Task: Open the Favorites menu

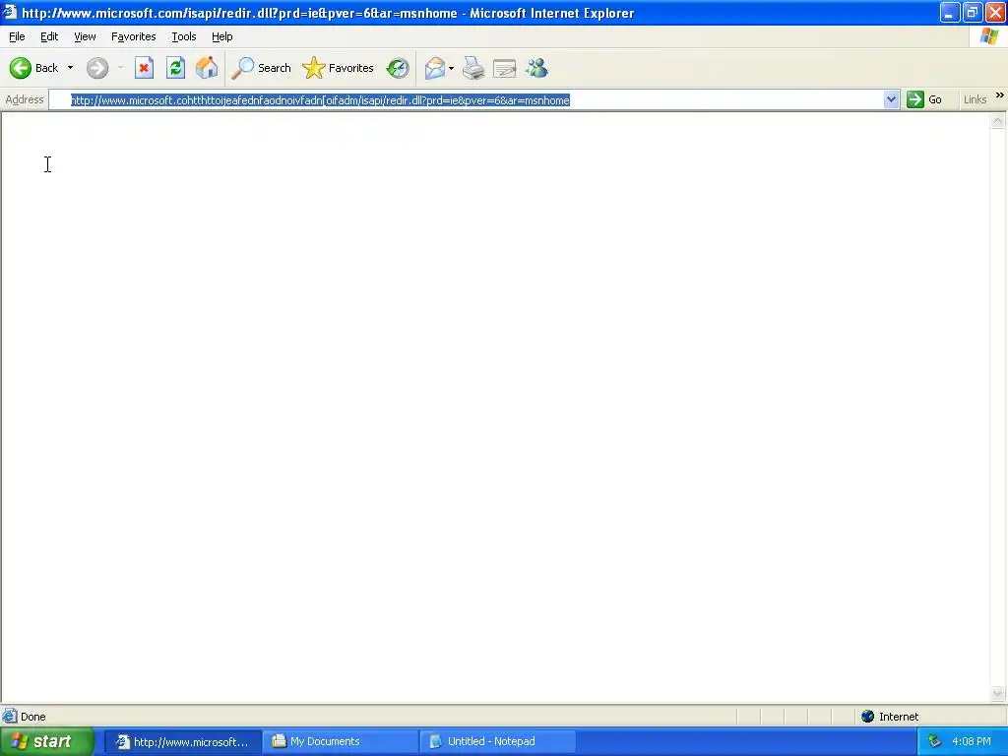Action: tap(134, 36)
